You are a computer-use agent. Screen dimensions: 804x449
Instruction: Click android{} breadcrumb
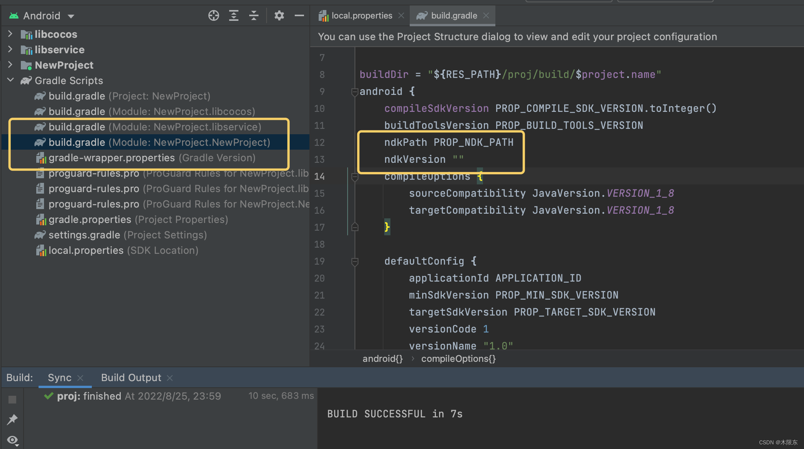[x=382, y=359]
